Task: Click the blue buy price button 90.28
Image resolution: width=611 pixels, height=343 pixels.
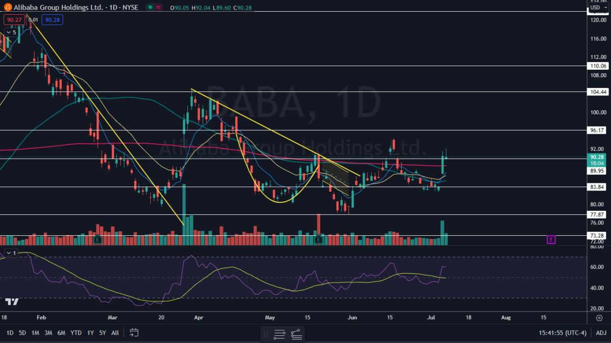Action: point(52,20)
